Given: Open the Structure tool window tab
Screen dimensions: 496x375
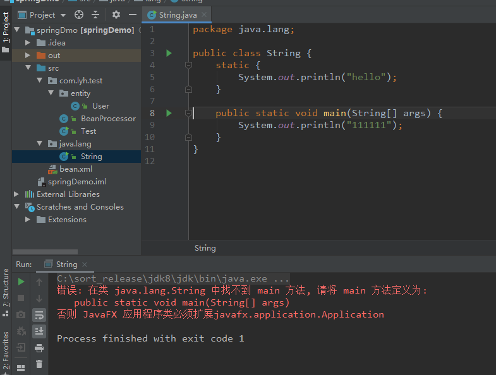Looking at the screenshot, I should (x=6, y=292).
